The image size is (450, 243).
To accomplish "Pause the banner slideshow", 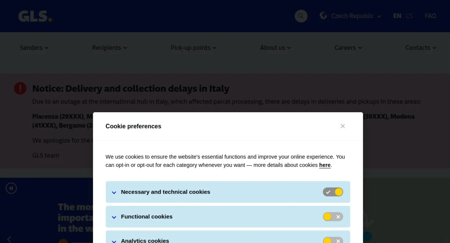I will (x=11, y=188).
